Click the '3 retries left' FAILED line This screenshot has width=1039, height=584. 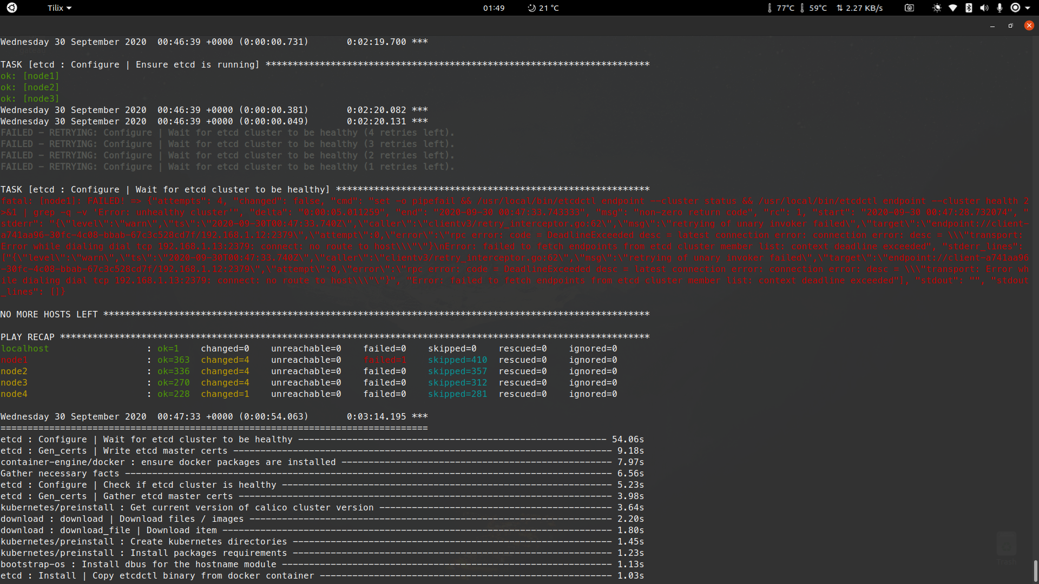(227, 144)
